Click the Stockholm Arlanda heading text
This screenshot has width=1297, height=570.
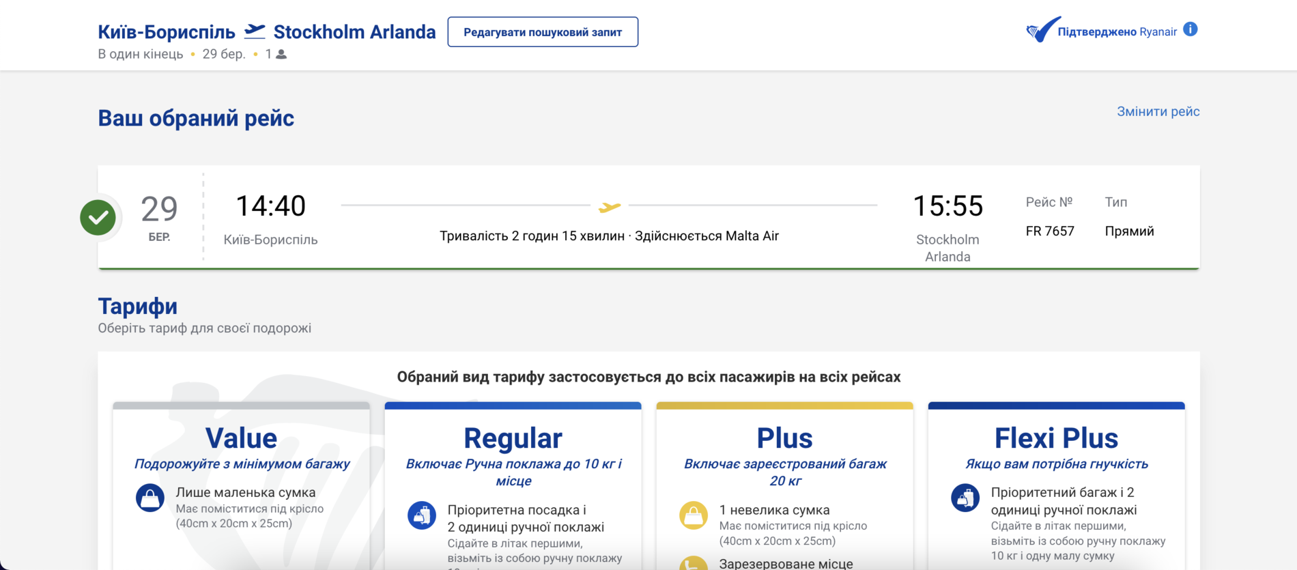click(x=354, y=32)
